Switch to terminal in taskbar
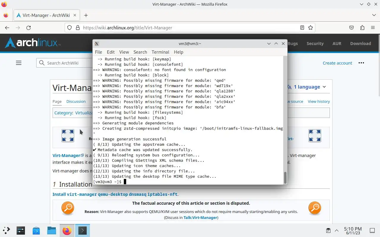 pyautogui.click(x=83, y=230)
